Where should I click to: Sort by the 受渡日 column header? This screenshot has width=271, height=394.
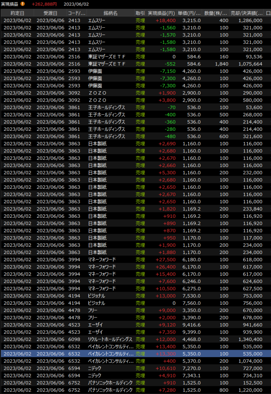pyautogui.click(x=50, y=13)
